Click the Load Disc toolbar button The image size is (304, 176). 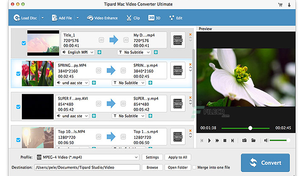pyautogui.click(x=25, y=18)
